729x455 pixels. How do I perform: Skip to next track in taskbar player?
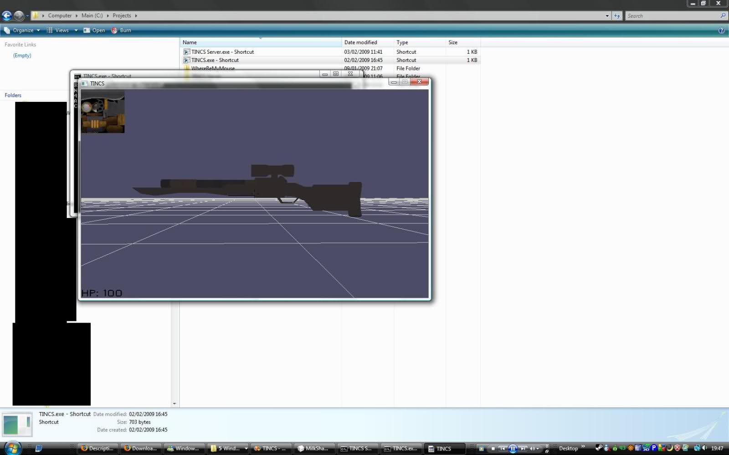(523, 449)
